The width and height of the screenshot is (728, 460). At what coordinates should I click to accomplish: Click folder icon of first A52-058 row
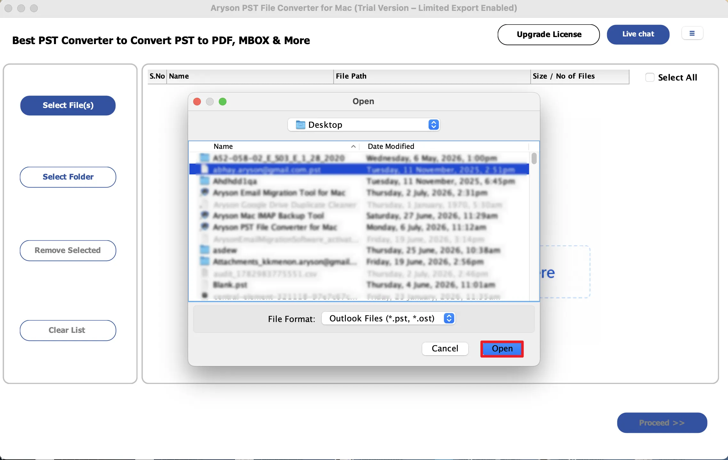pos(204,158)
